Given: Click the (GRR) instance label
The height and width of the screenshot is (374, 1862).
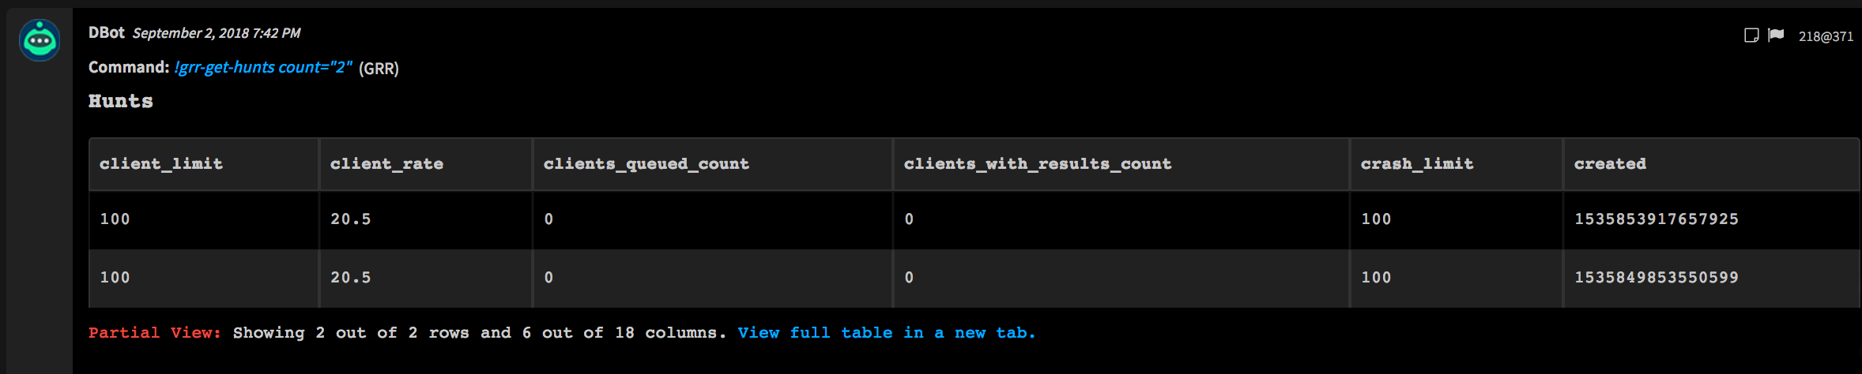Looking at the screenshot, I should tap(379, 69).
